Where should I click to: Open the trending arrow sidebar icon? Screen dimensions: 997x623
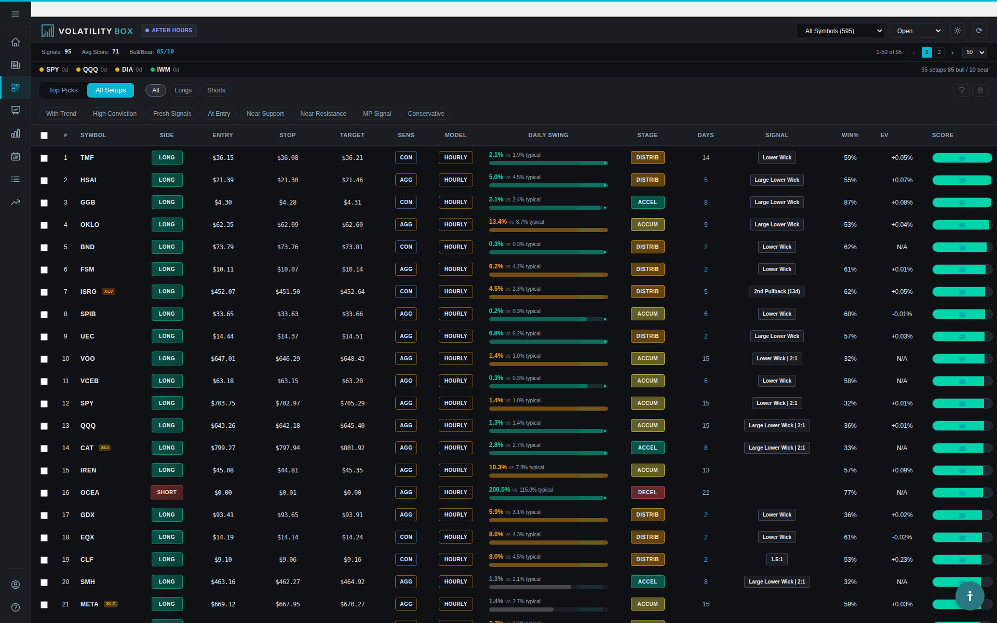point(16,202)
